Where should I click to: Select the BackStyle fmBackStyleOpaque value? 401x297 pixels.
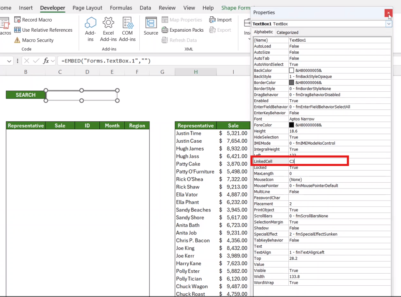(x=310, y=76)
